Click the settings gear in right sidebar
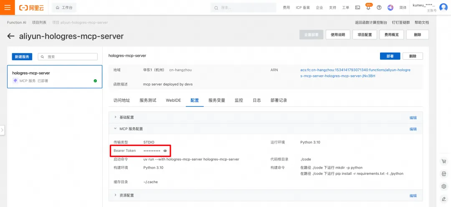This screenshot has width=451, height=207. pyautogui.click(x=443, y=186)
